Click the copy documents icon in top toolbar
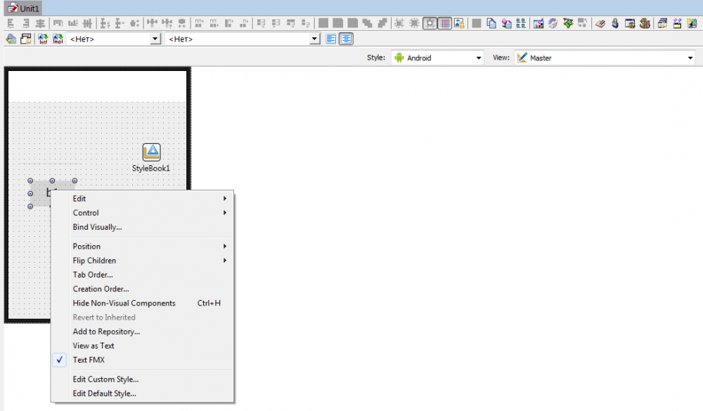 (491, 23)
